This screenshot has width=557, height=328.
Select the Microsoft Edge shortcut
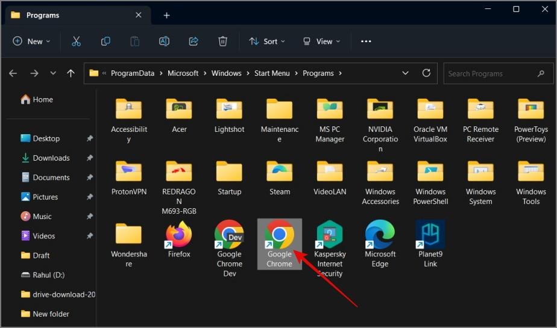tap(380, 244)
